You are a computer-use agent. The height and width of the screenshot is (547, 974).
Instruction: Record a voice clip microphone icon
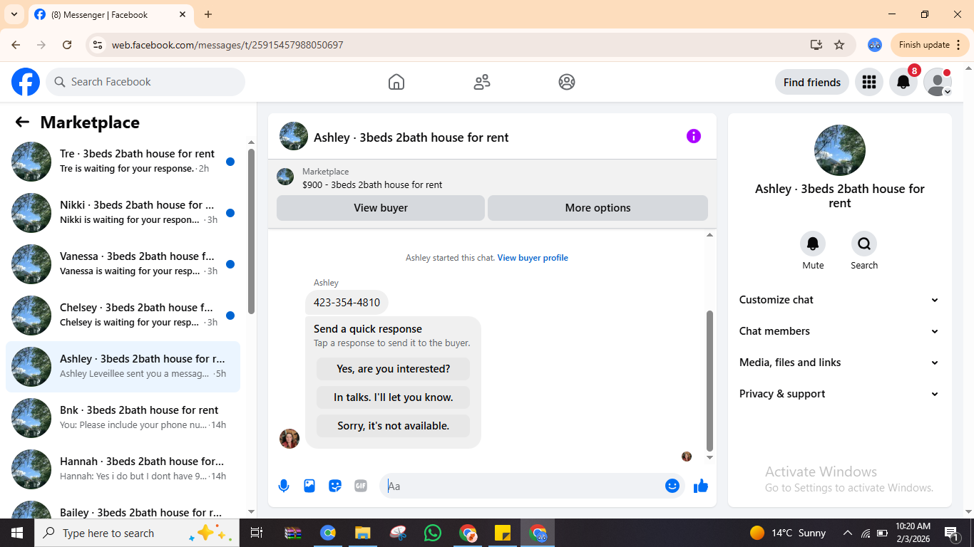tap(284, 486)
